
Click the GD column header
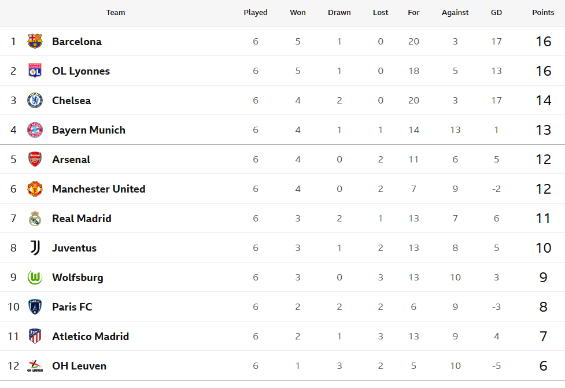click(496, 13)
